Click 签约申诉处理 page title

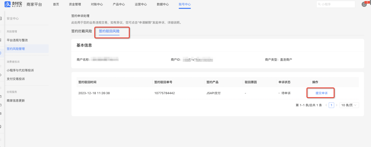[81, 16]
